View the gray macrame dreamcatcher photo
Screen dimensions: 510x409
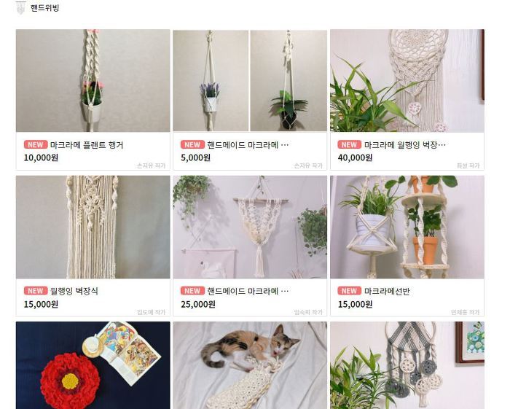coord(407,365)
